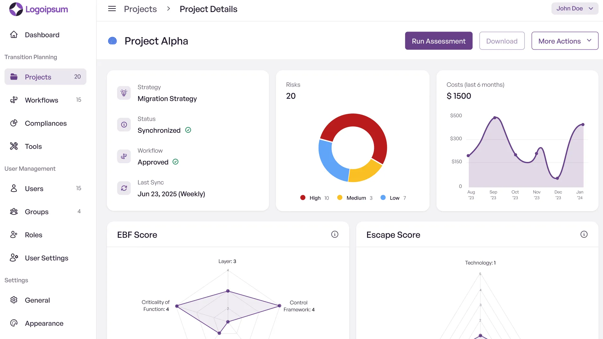Click the Jan '24 data point on cost chart

coord(583,124)
